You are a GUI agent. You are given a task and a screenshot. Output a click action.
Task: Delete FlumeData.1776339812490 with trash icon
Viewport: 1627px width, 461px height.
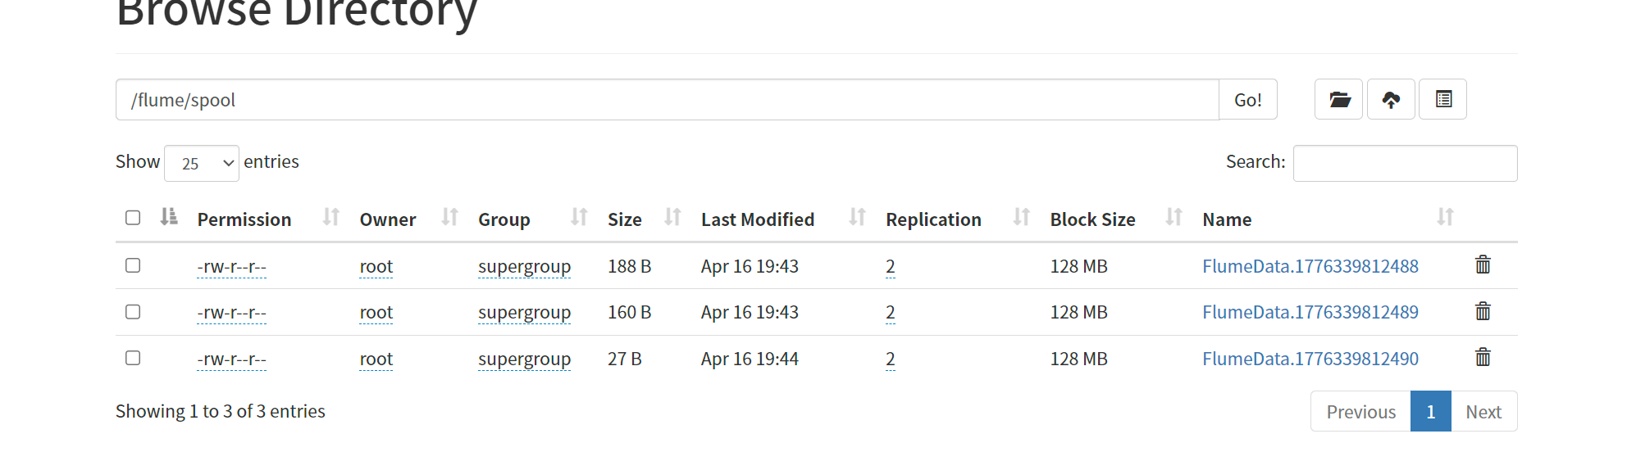1483,357
